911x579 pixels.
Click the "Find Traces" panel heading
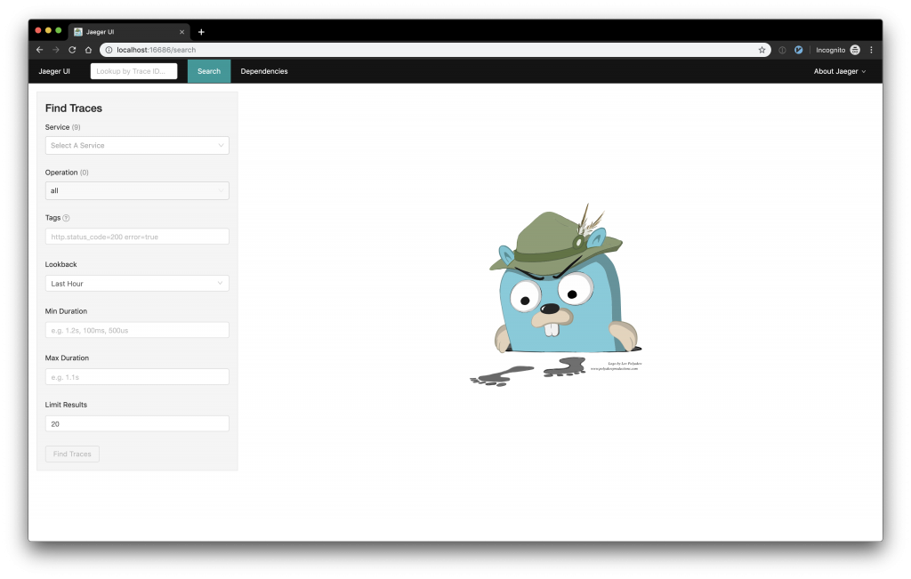point(74,108)
